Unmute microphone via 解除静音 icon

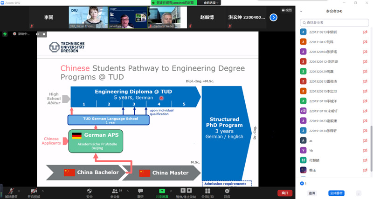(x=11, y=191)
